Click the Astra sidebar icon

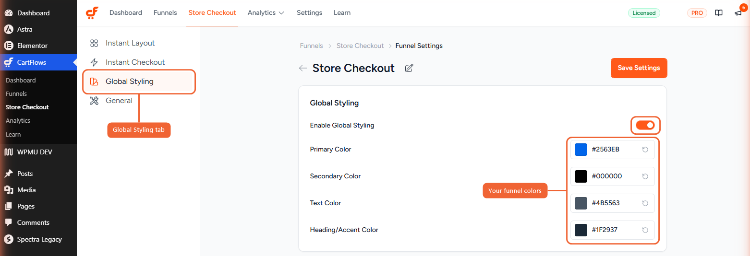point(8,29)
